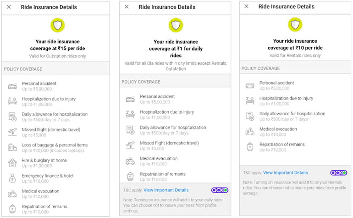Click the shield icon above ₹1 daily coverage
Image resolution: width=353 pixels, height=218 pixels.
point(175,25)
